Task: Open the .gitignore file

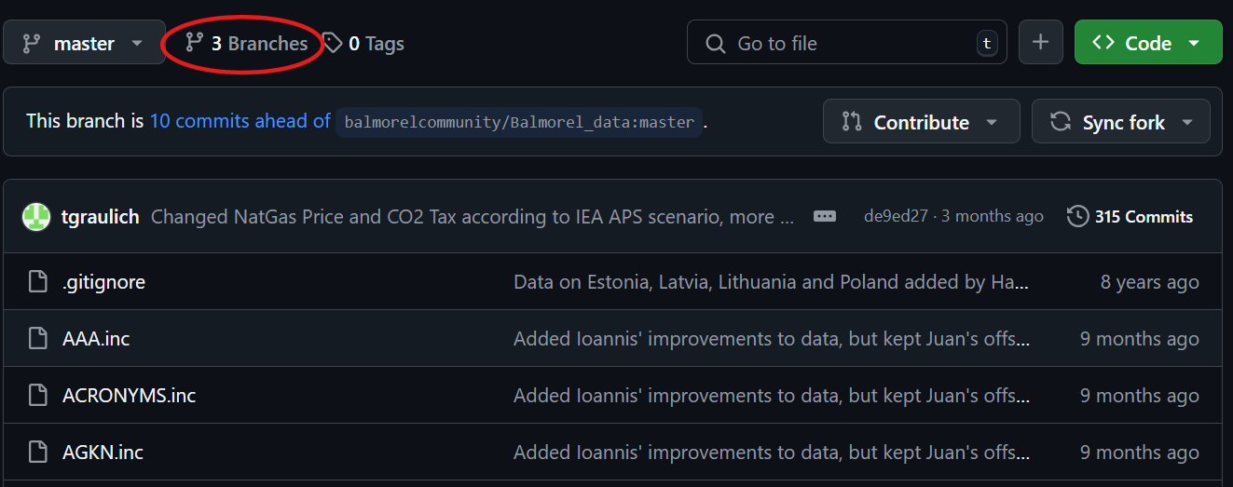Action: click(103, 281)
